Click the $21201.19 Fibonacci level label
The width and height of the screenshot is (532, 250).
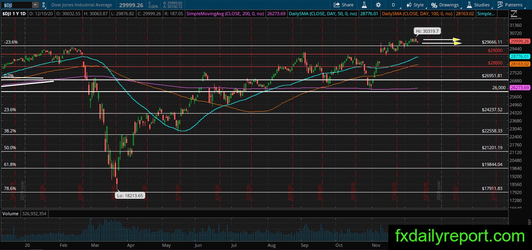coord(492,148)
